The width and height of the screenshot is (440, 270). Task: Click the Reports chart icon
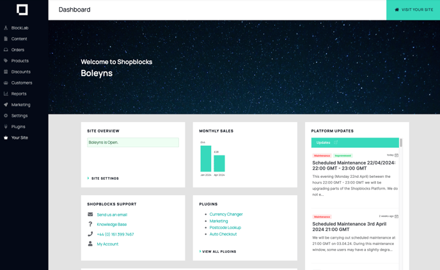pyautogui.click(x=6, y=94)
